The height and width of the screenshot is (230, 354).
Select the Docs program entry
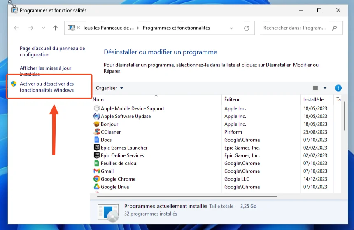tap(106, 140)
